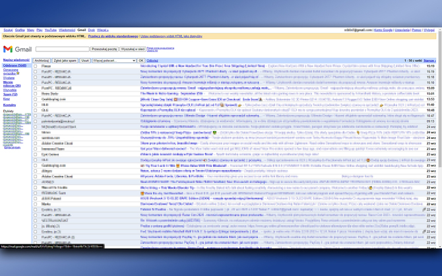Select the checkbox for the 15:01 email
442x276 pixels.
pyautogui.click(x=35, y=94)
